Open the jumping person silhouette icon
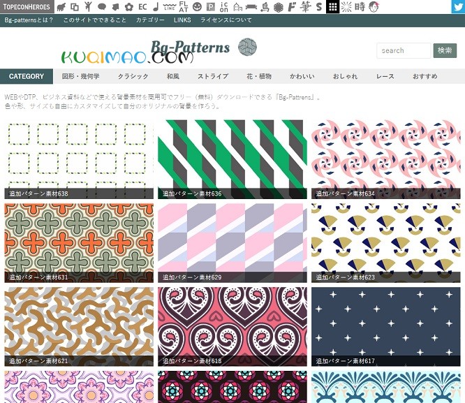 coord(88,6)
